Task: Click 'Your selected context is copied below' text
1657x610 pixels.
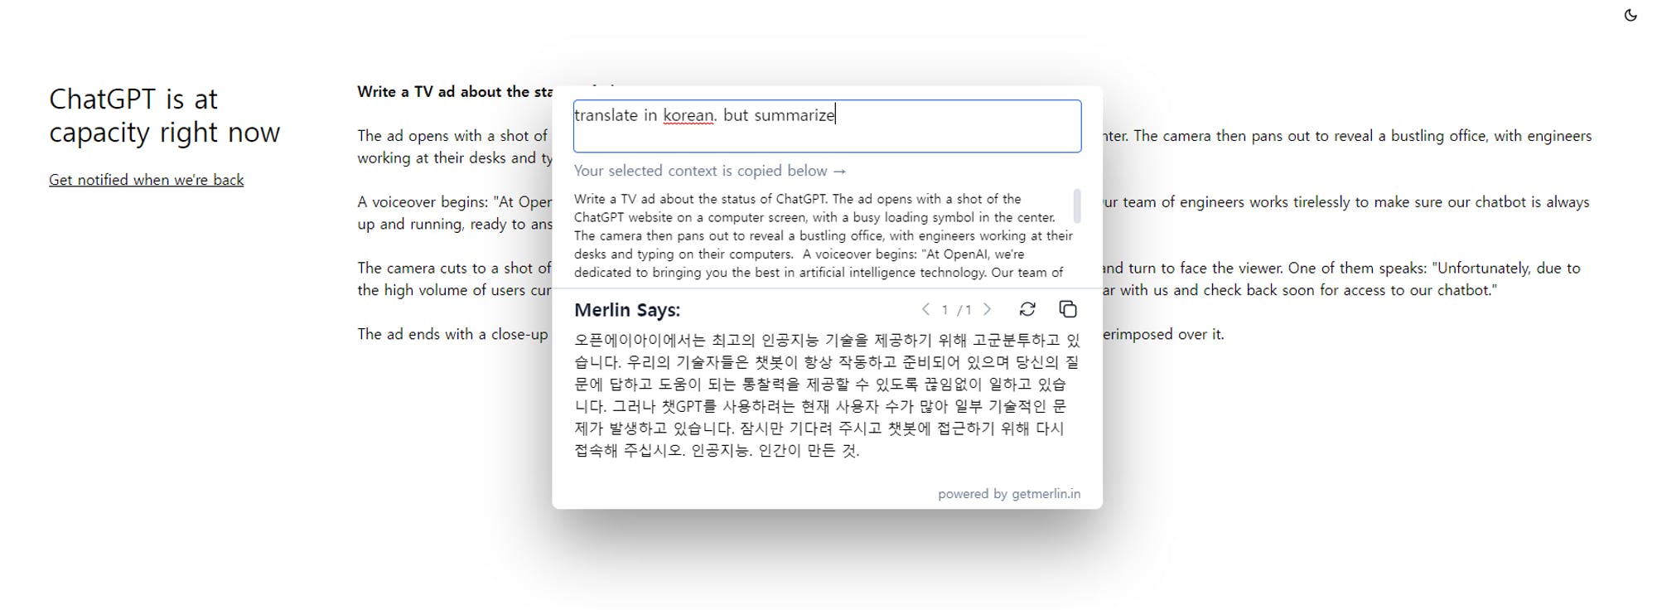Action: tap(710, 171)
